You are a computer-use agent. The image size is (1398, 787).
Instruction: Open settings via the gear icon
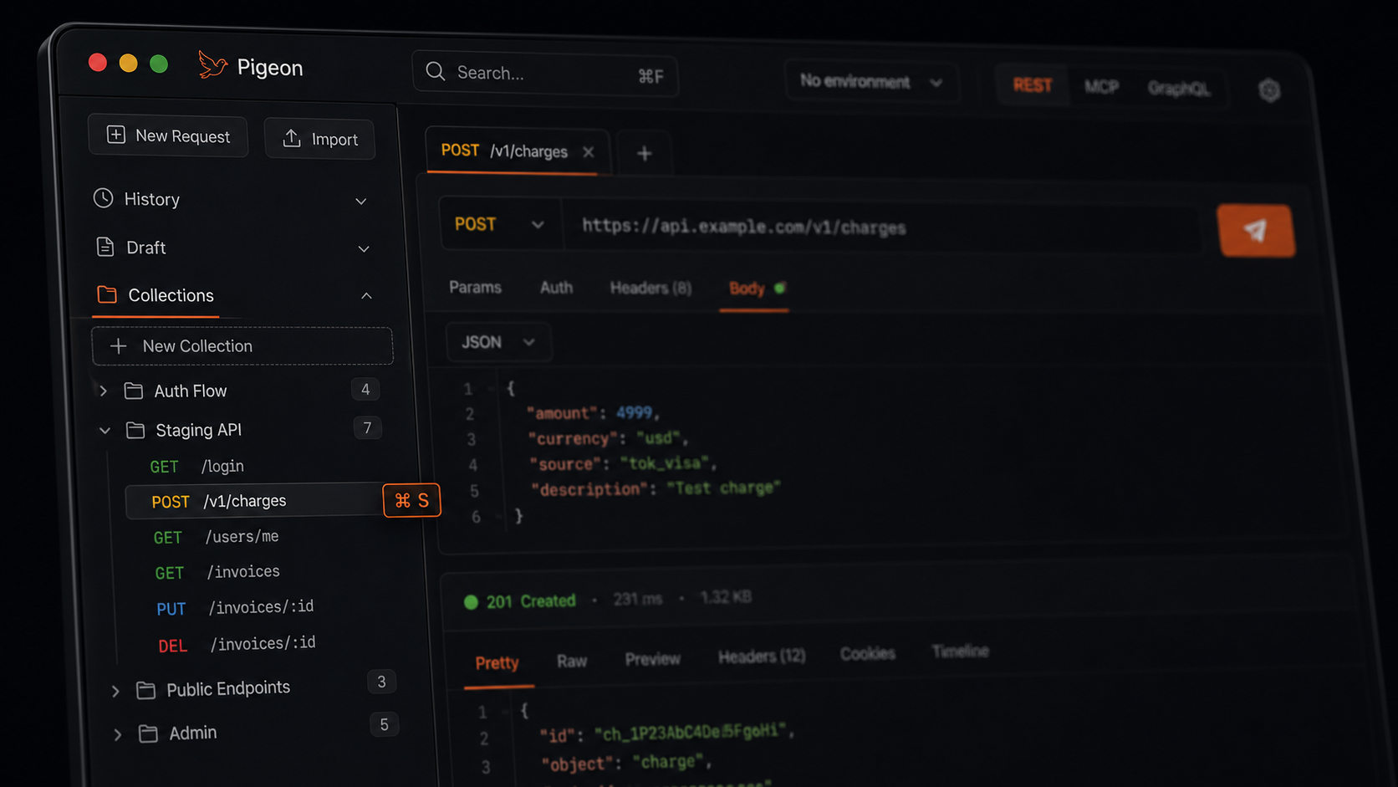(x=1269, y=89)
